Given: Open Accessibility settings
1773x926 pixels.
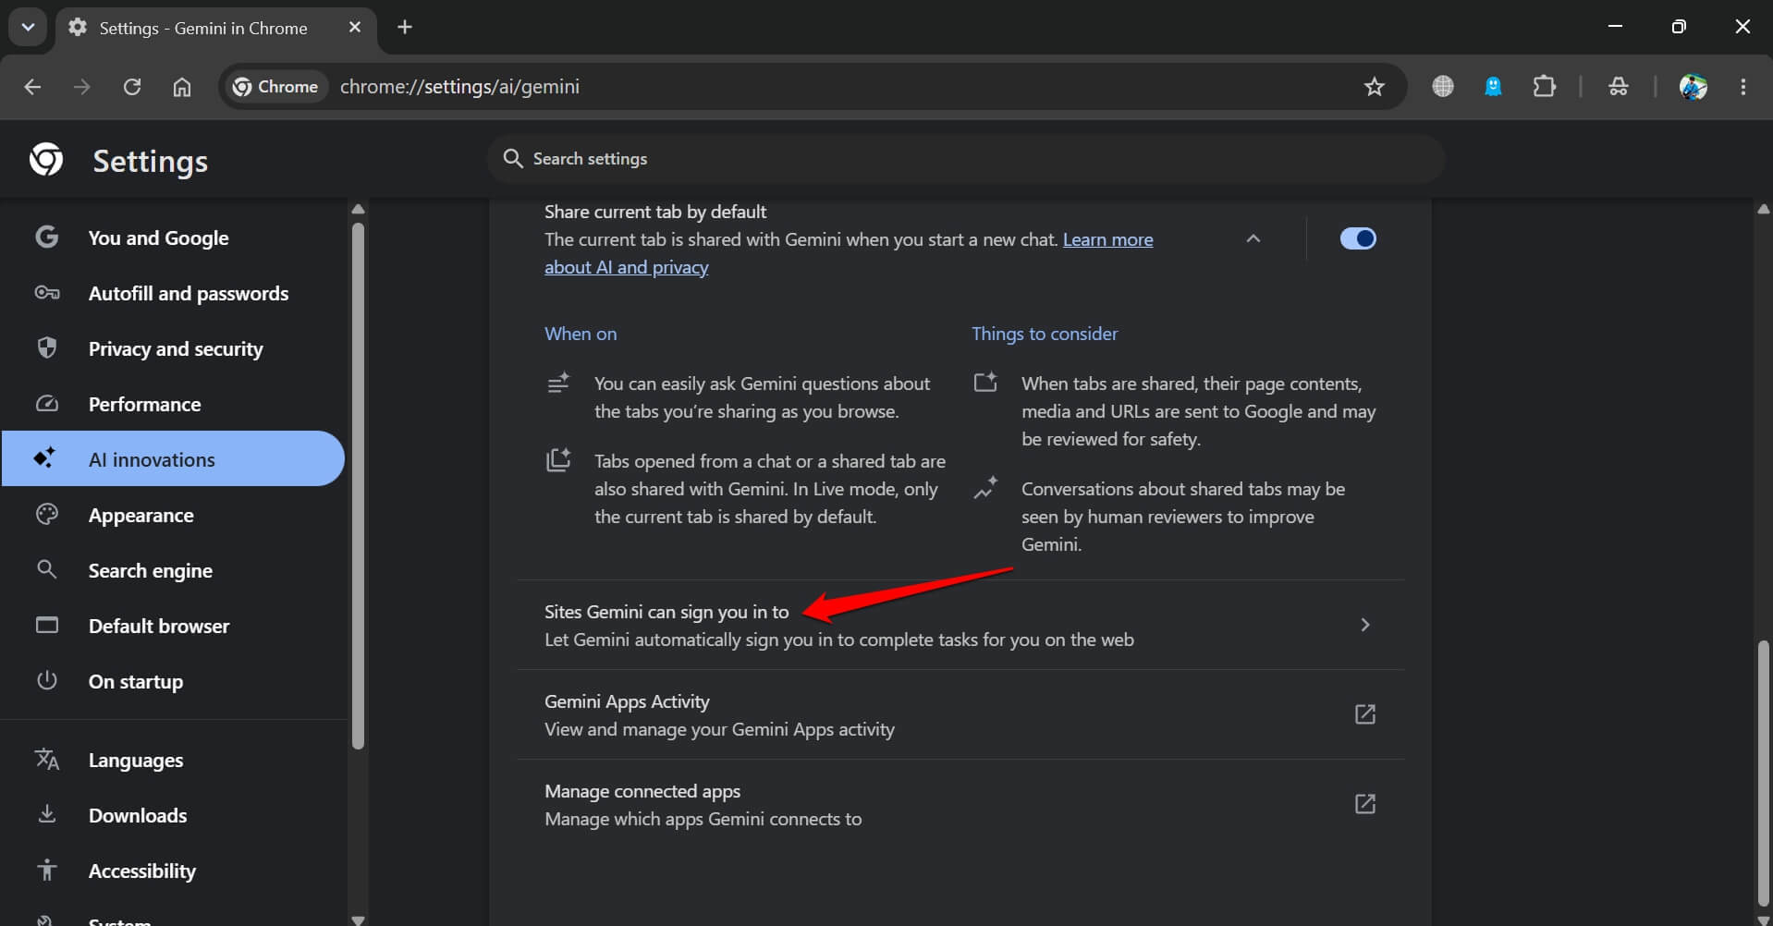Looking at the screenshot, I should [x=173, y=871].
